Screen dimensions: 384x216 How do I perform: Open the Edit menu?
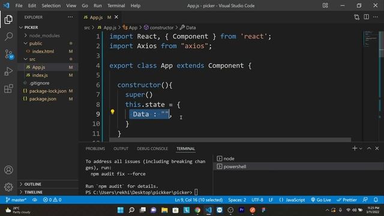(x=32, y=5)
